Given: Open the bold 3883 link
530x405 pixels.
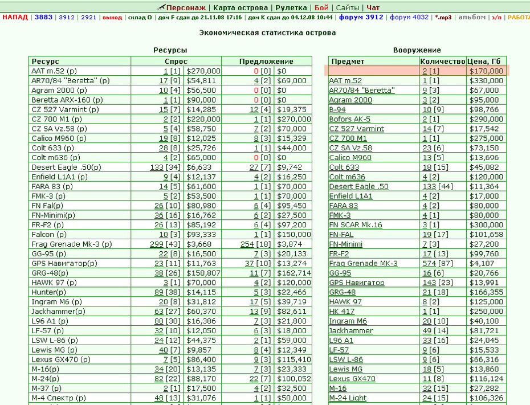Looking at the screenshot, I should click(44, 17).
